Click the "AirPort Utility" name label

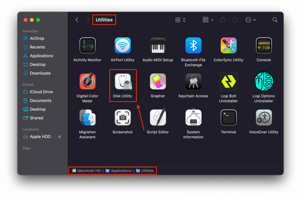[x=122, y=60]
